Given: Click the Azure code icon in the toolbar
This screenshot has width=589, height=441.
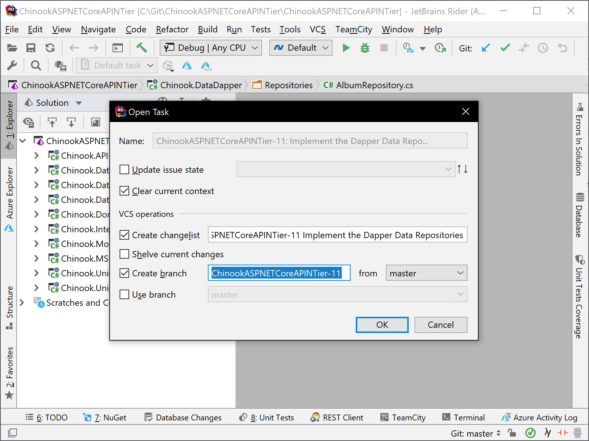Looking at the screenshot, I should pos(206,66).
